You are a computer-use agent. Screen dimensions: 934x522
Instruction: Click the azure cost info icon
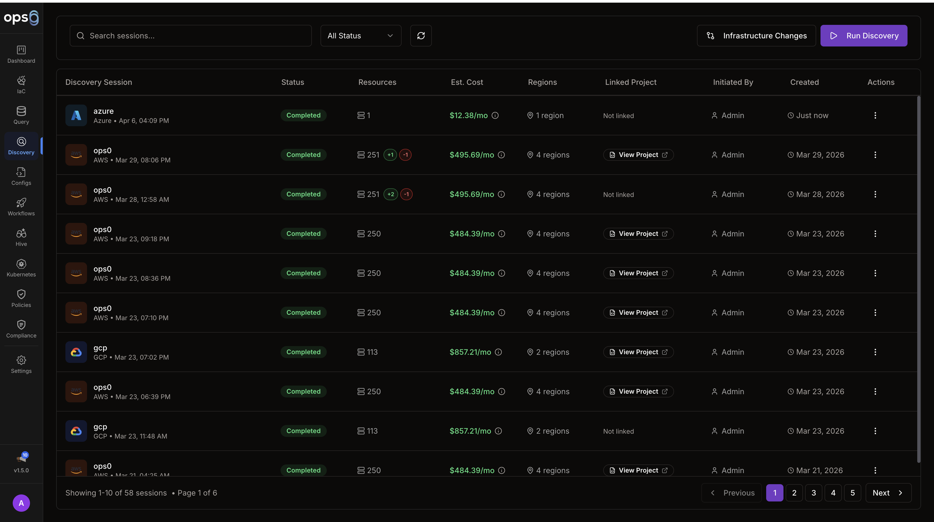tap(495, 115)
